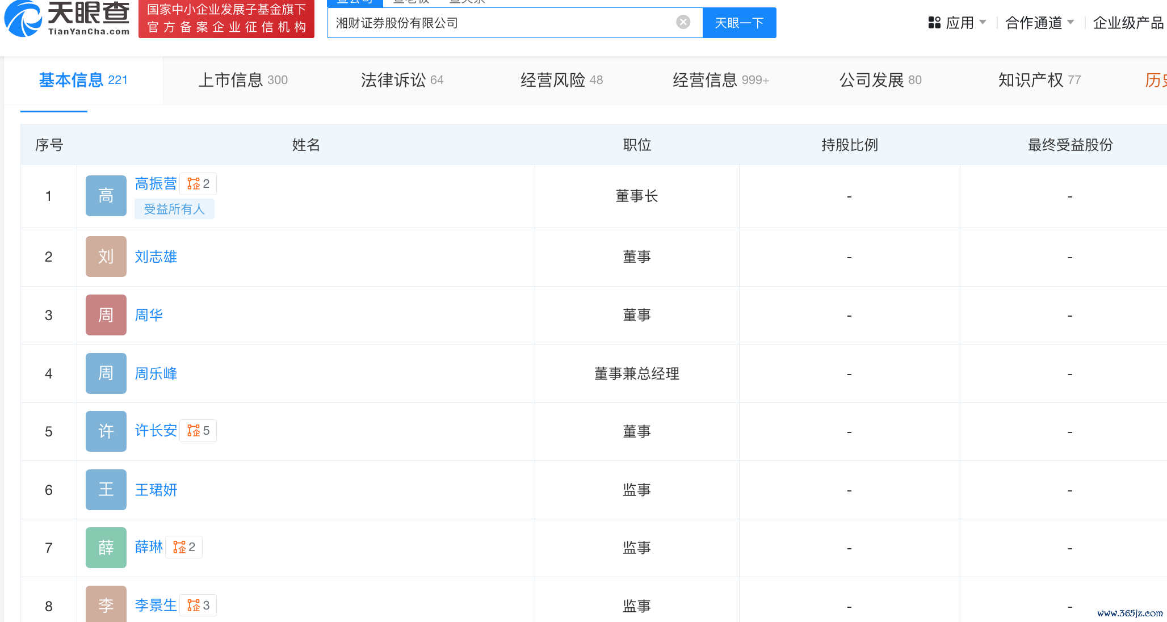Image resolution: width=1167 pixels, height=622 pixels.
Task: Open the 法律诉讼 tab
Action: click(402, 80)
